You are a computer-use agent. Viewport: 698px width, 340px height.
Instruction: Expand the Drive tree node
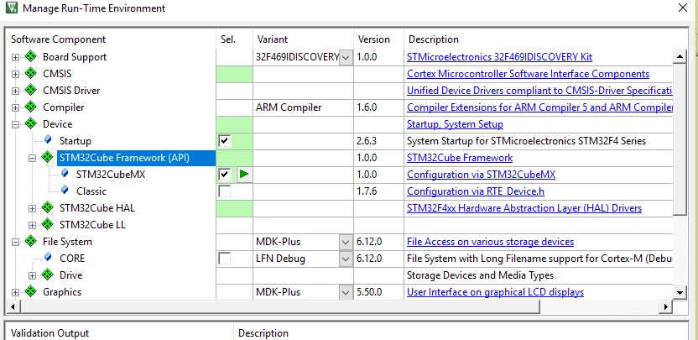[x=32, y=275]
